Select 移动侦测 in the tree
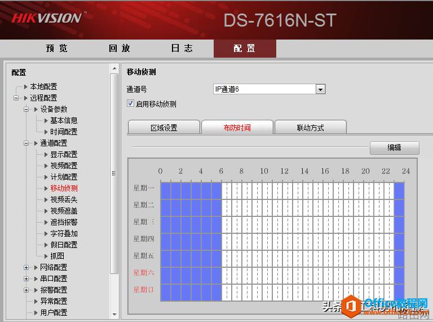433x322 pixels. pos(64,188)
